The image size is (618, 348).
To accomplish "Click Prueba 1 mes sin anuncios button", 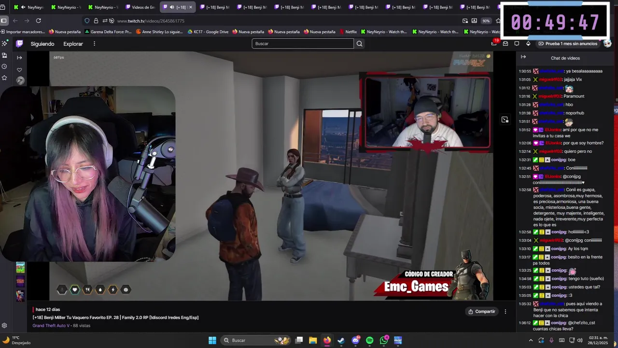I will coord(568,43).
